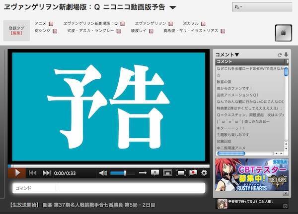Click the Japan flag language icon
Screen dimensions: 298x214
[x=193, y=173]
